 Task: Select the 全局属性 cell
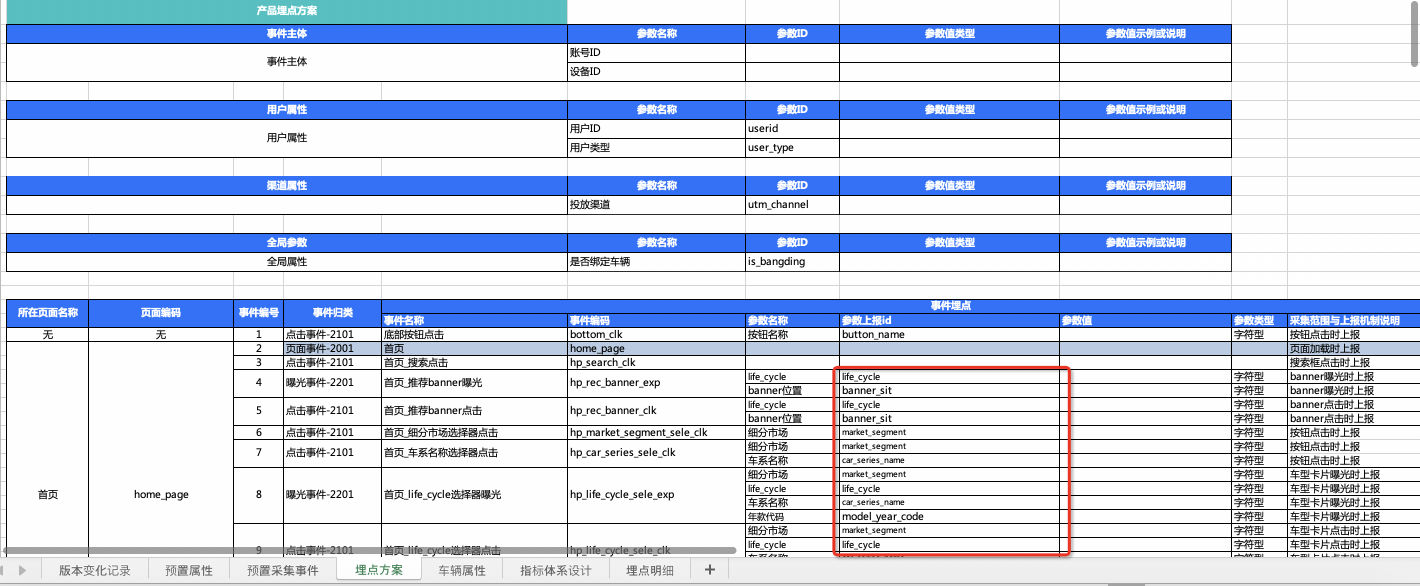286,262
